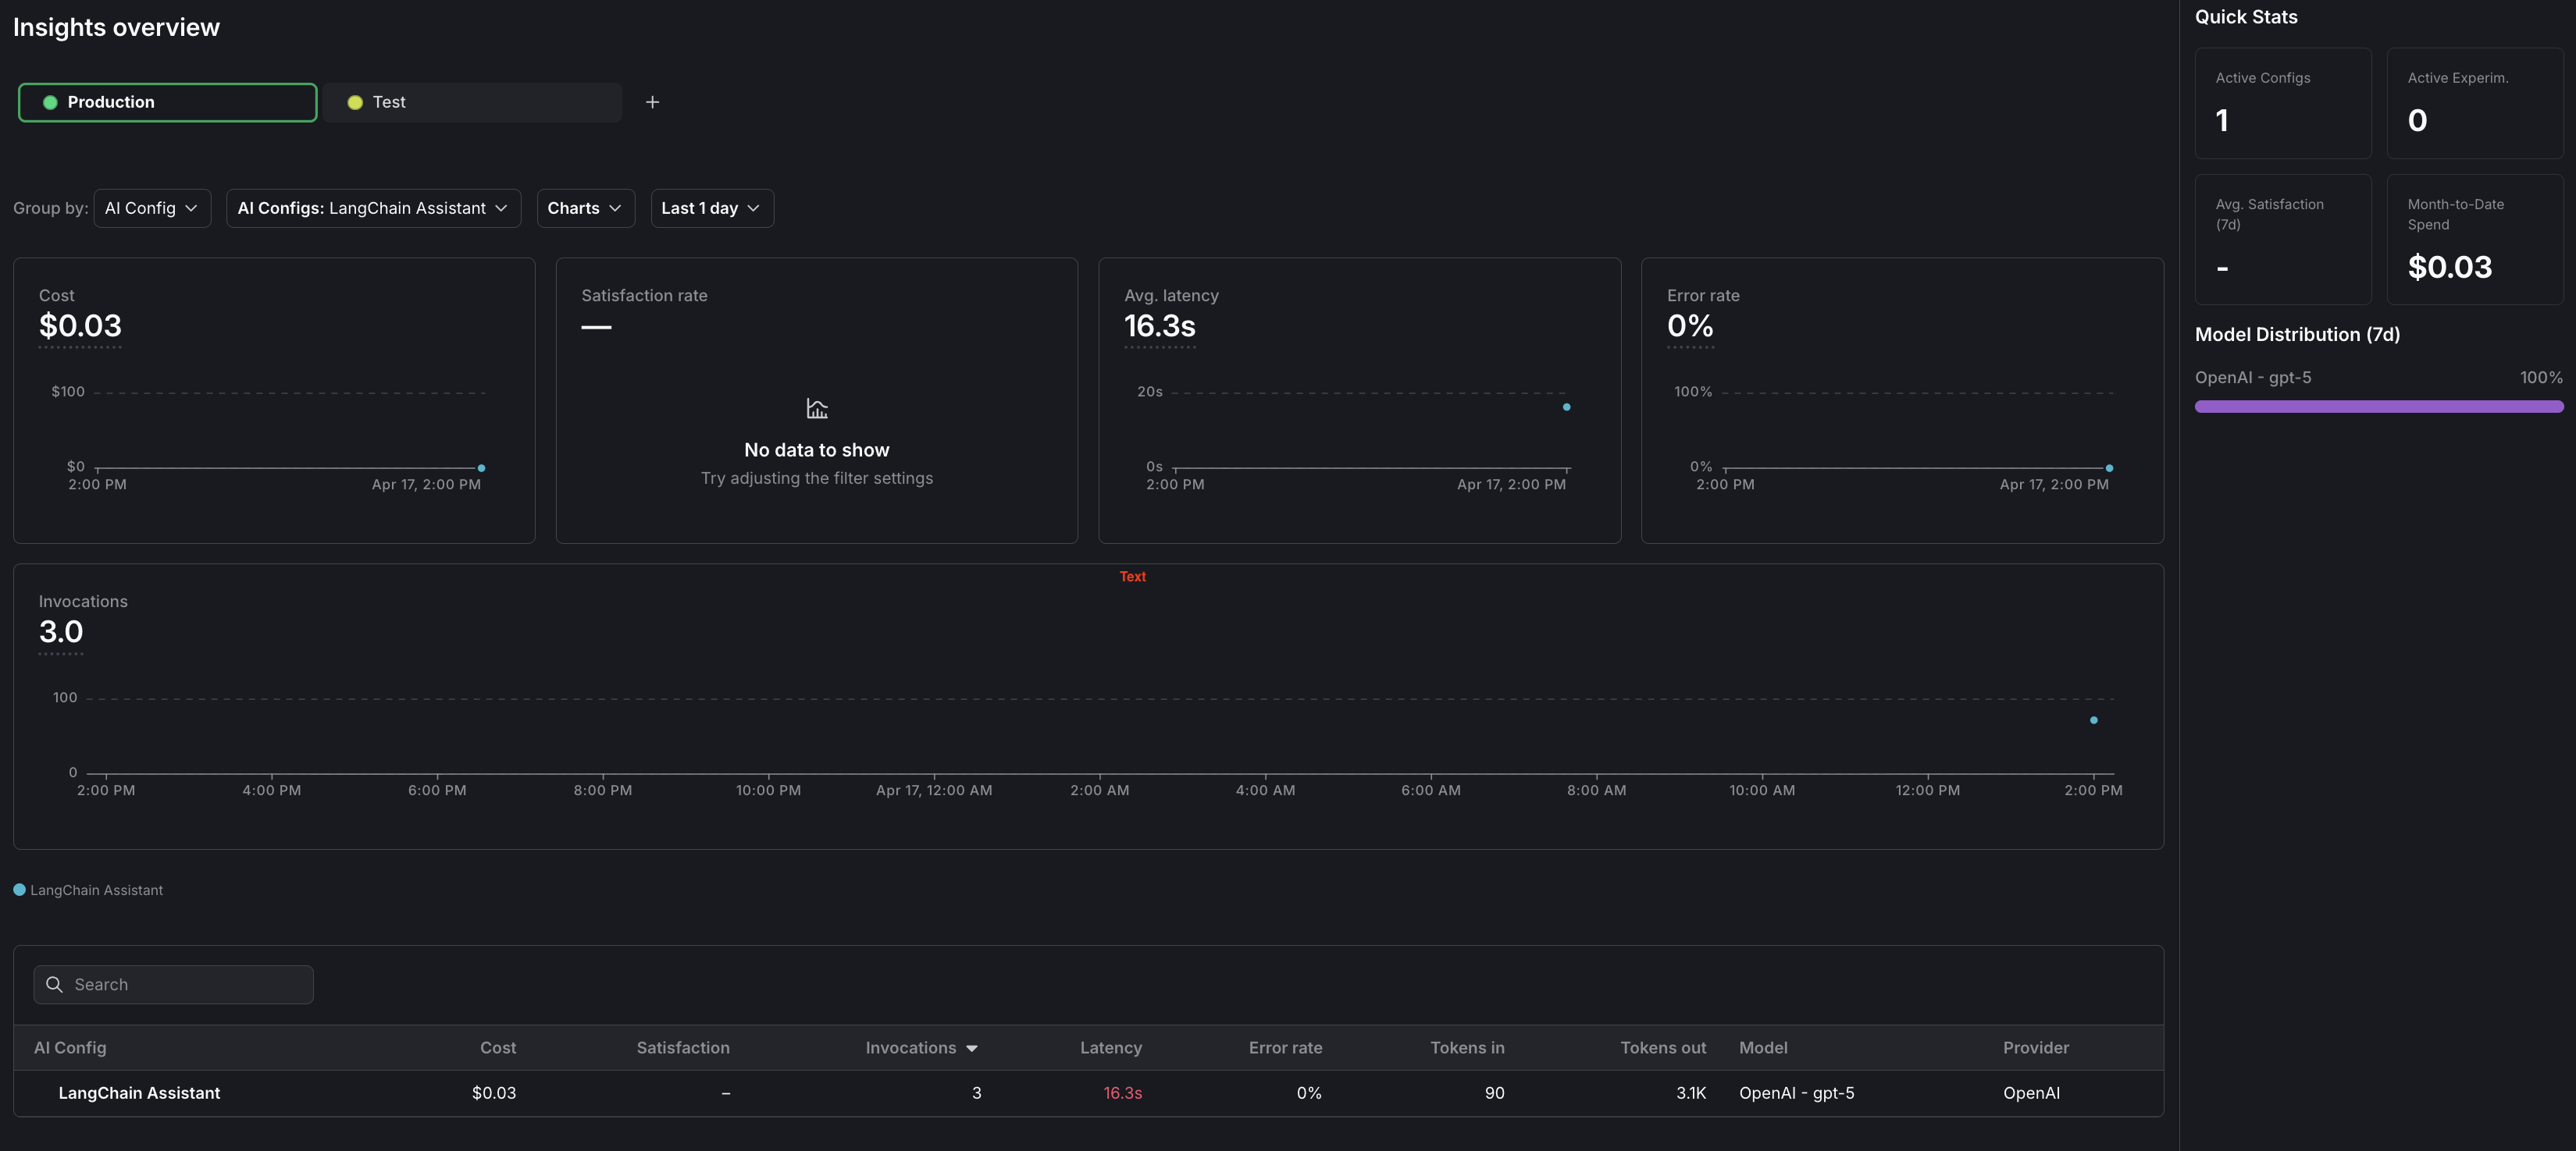Screen dimensions: 2576x1151
Task: Click the yellow status dot on the Test tab
Action: pyautogui.click(x=355, y=101)
